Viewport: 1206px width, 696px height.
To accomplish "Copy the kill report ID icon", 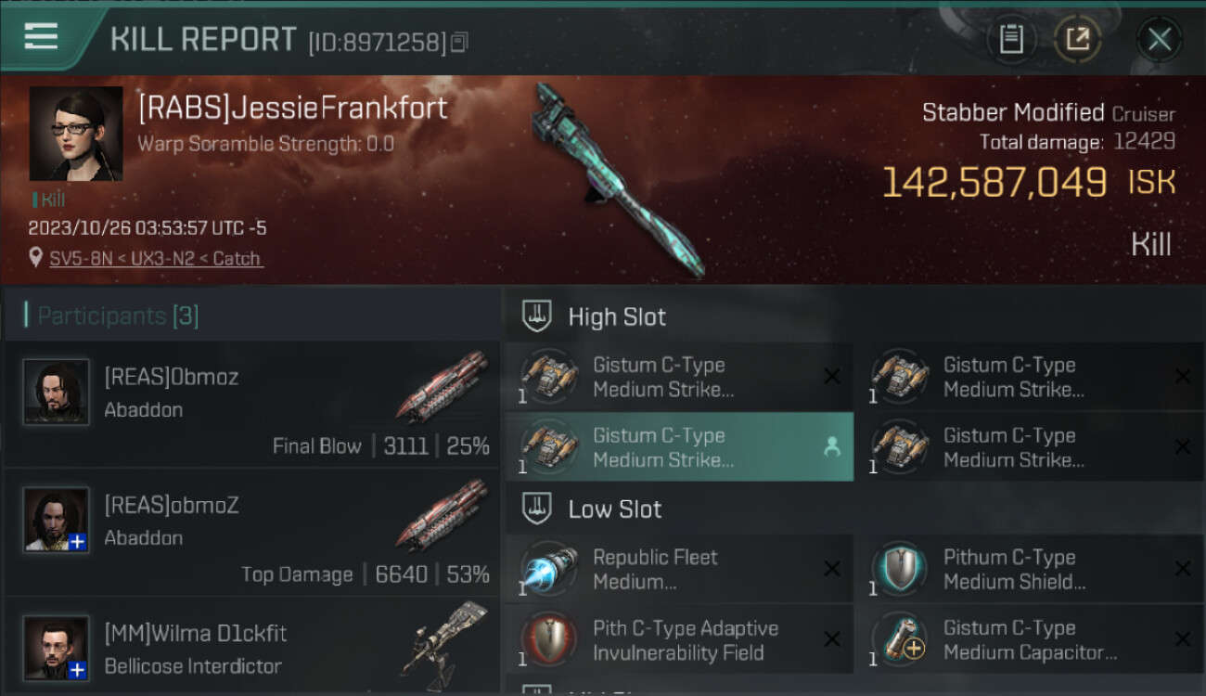I will point(460,42).
